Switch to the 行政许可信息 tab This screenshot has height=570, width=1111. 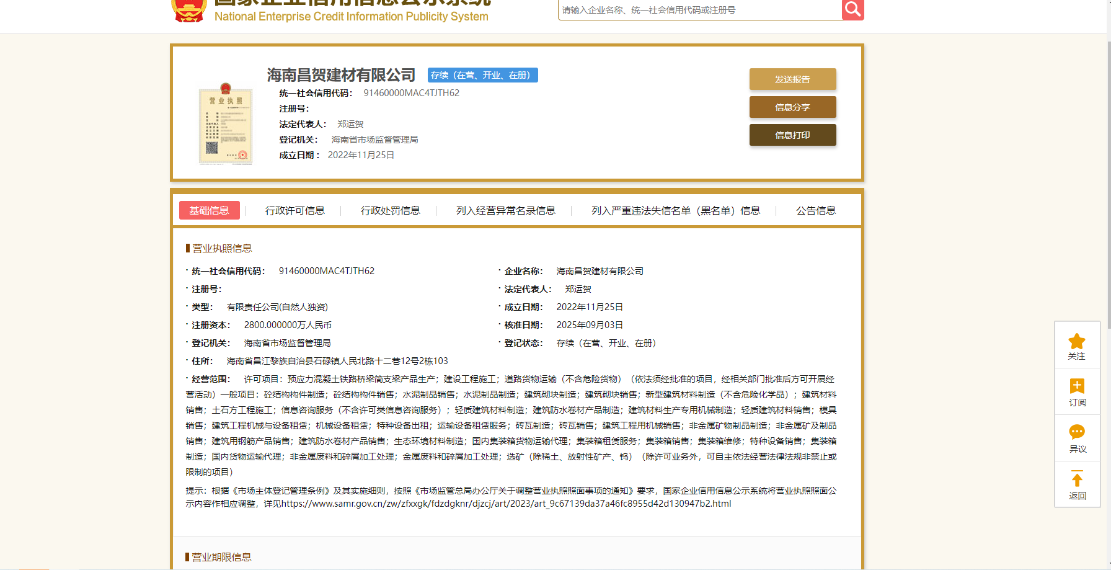pos(295,210)
